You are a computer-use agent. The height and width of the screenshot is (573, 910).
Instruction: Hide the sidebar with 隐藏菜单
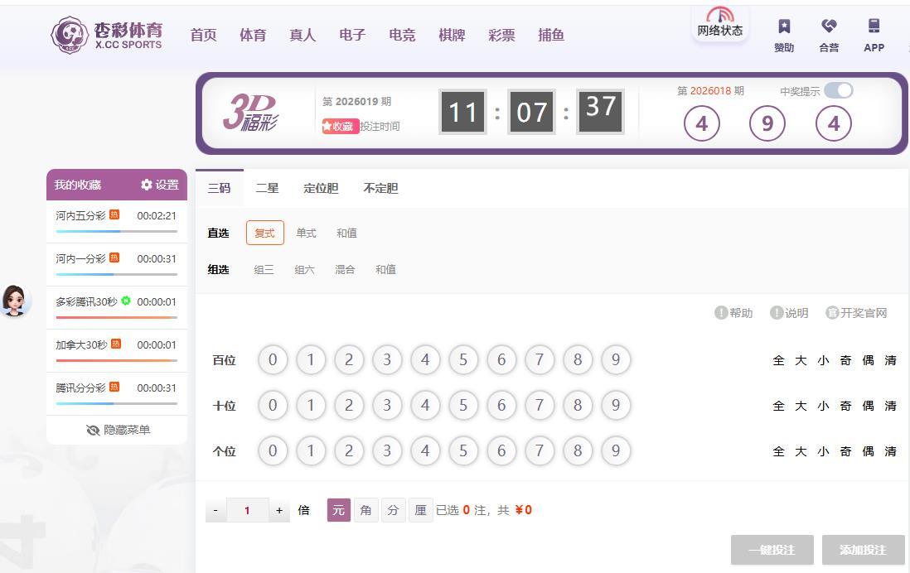[118, 430]
